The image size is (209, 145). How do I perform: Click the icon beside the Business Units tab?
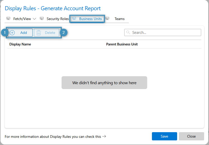(74, 19)
